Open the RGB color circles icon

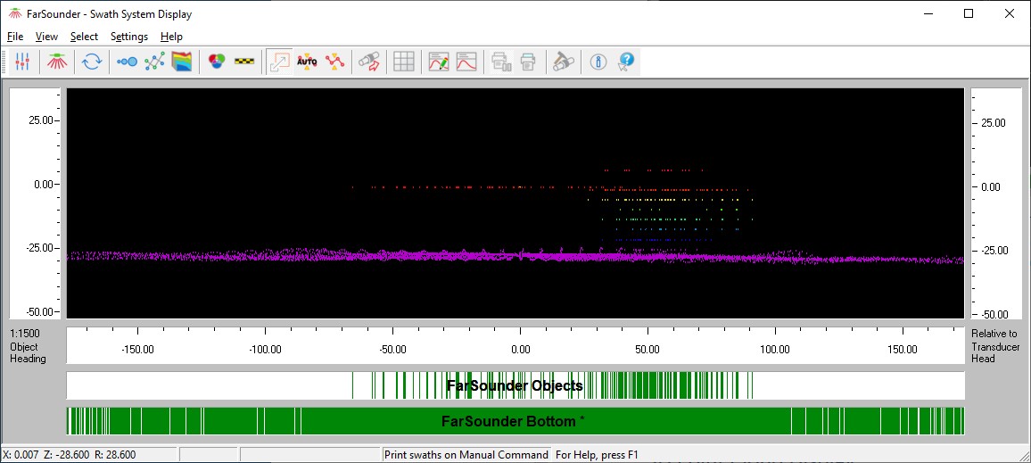[x=216, y=62]
